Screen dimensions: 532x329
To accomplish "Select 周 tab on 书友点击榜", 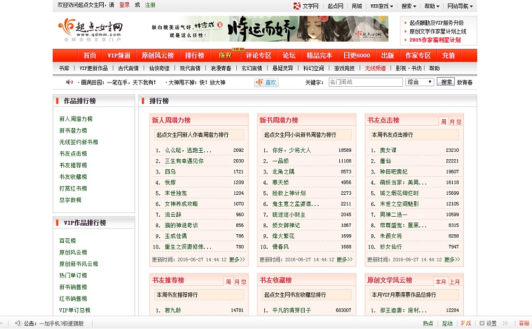I will 444,121.
